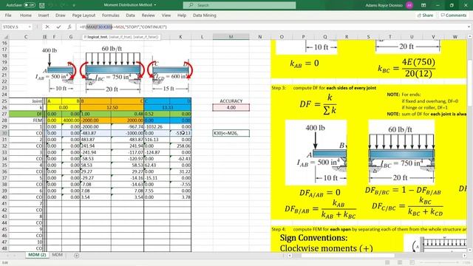Open the quick access toolbar customize arrow
Viewport: 473px width, 266px height.
[x=74, y=5]
